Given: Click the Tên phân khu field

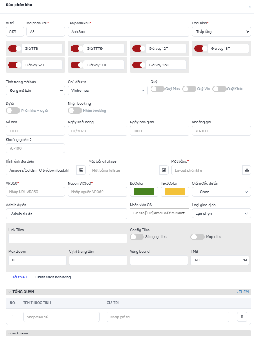Looking at the screenshot, I should [x=129, y=32].
